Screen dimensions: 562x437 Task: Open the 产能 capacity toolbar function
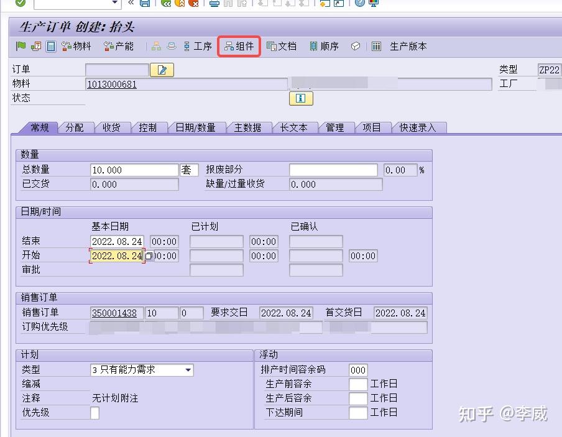tap(118, 45)
